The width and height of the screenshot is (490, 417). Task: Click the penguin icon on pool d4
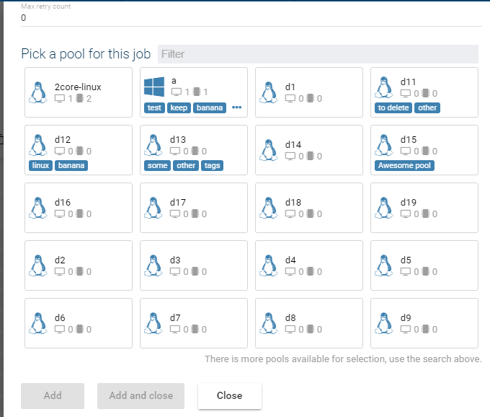click(268, 265)
